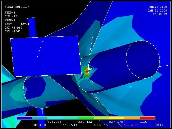Screen dimensions: 172x129
Task: Click the DMX =6.967 value
Action: click(14, 28)
